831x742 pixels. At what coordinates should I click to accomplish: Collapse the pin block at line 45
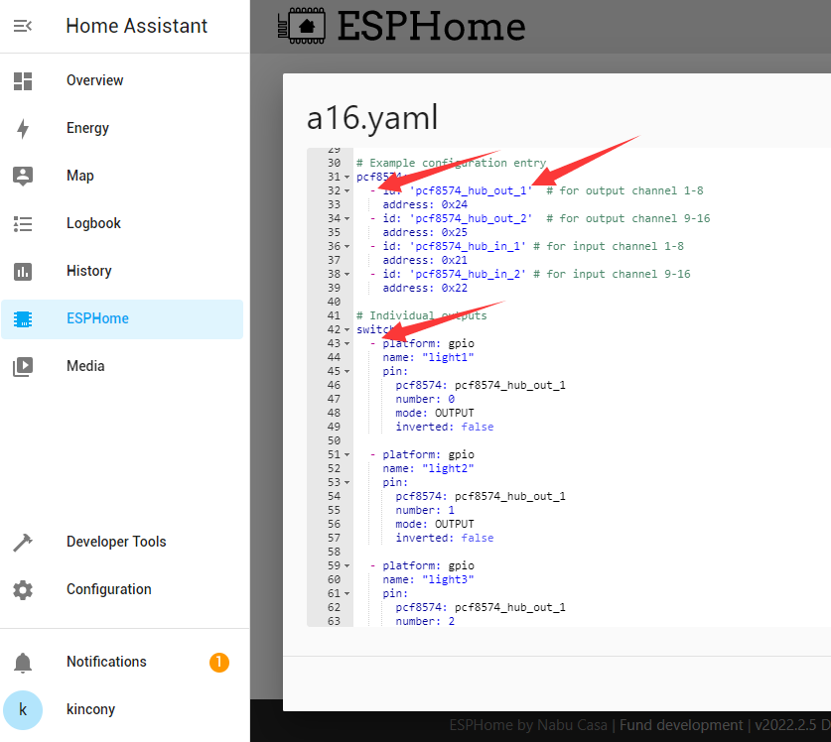[346, 371]
